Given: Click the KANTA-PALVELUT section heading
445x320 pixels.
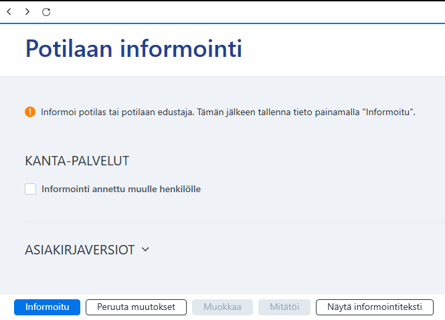Looking at the screenshot, I should tap(77, 161).
